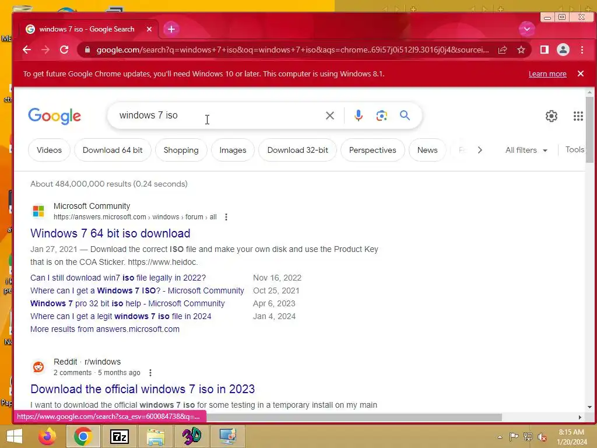Open 'Can I still download win7 iso' link
Viewport: 597px width, 448px height.
pyautogui.click(x=118, y=278)
